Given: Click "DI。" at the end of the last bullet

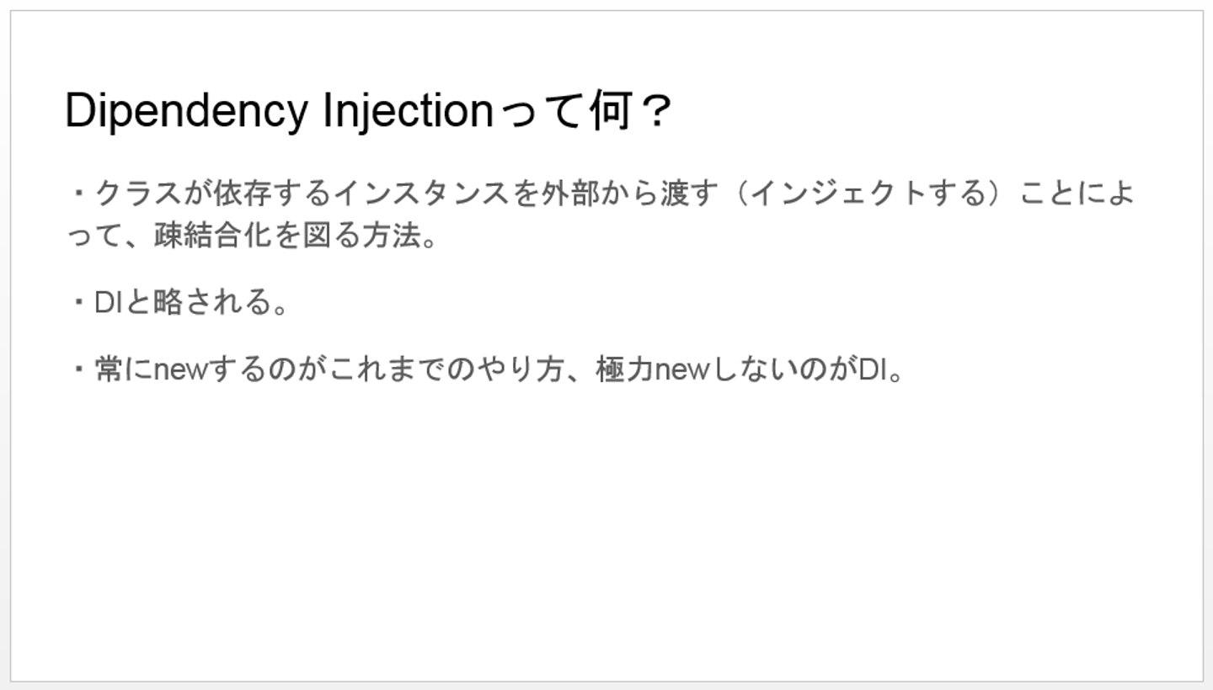Looking at the screenshot, I should click(x=881, y=369).
